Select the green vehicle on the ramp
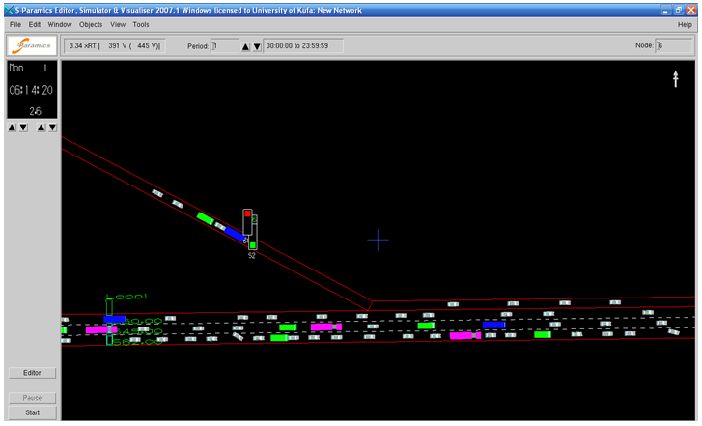Screen dimensions: 702x426 coord(205,218)
